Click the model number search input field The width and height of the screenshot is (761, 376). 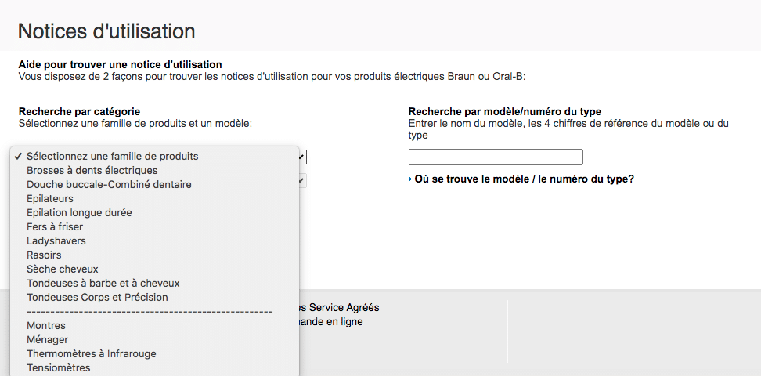point(496,157)
